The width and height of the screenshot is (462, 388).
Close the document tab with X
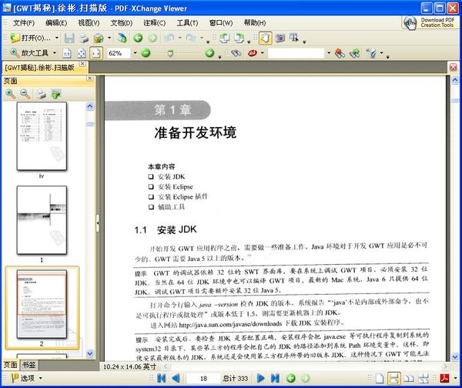83,64
